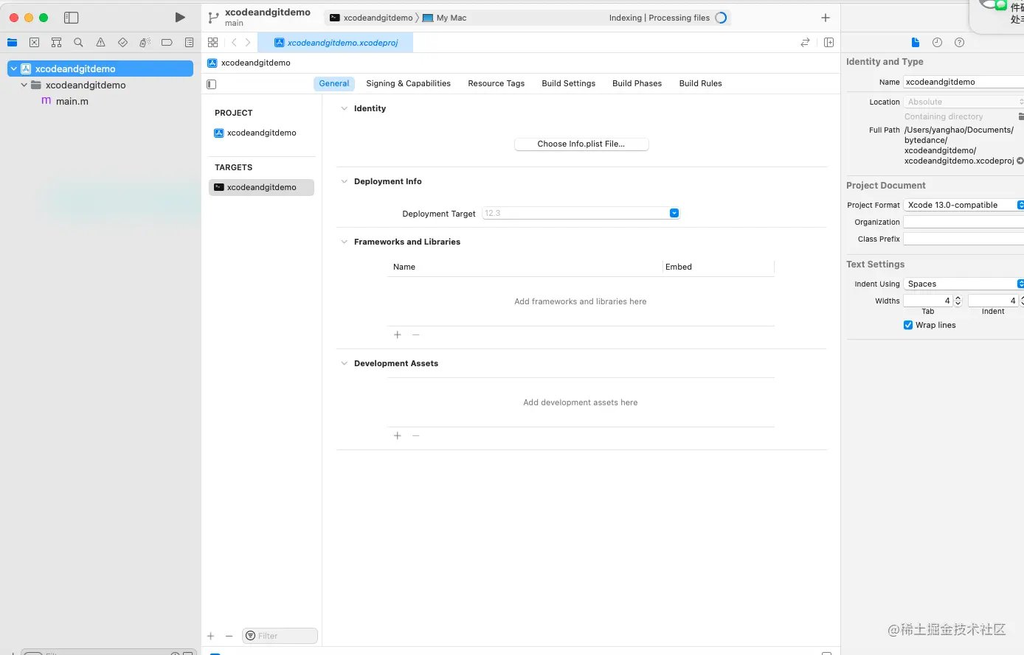Show the History inspector clock icon
1024x655 pixels.
pos(937,43)
